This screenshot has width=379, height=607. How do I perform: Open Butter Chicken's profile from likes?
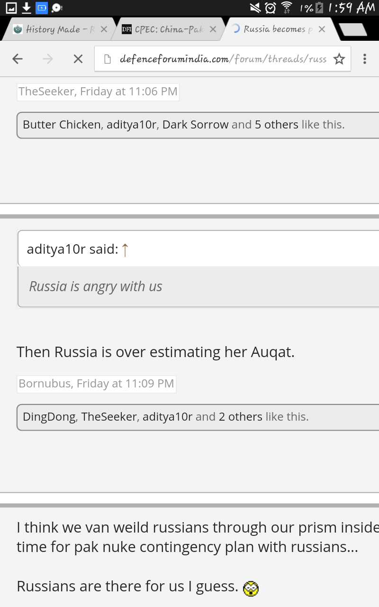click(x=62, y=125)
